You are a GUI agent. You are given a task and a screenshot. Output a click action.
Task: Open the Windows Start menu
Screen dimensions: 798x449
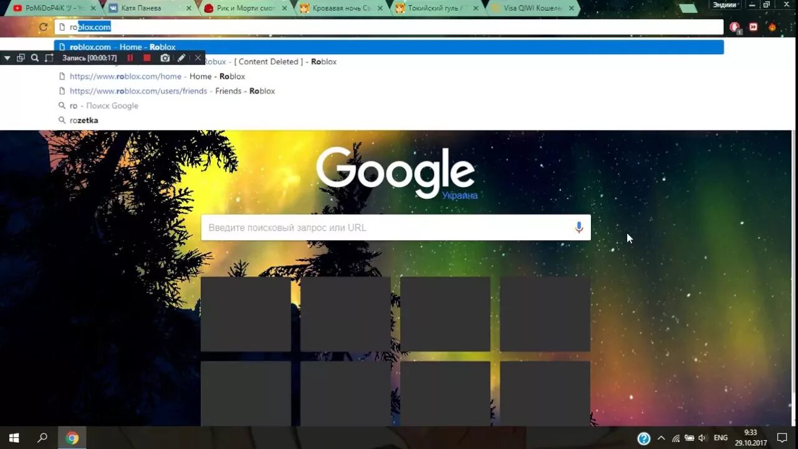[x=14, y=438]
